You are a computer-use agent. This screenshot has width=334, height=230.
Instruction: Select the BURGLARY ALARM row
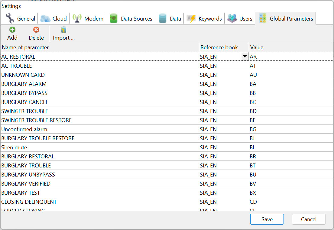pyautogui.click(x=167, y=84)
